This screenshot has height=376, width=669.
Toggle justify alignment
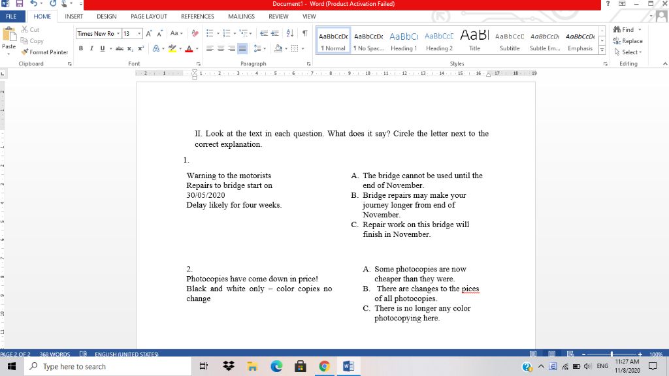pos(242,48)
